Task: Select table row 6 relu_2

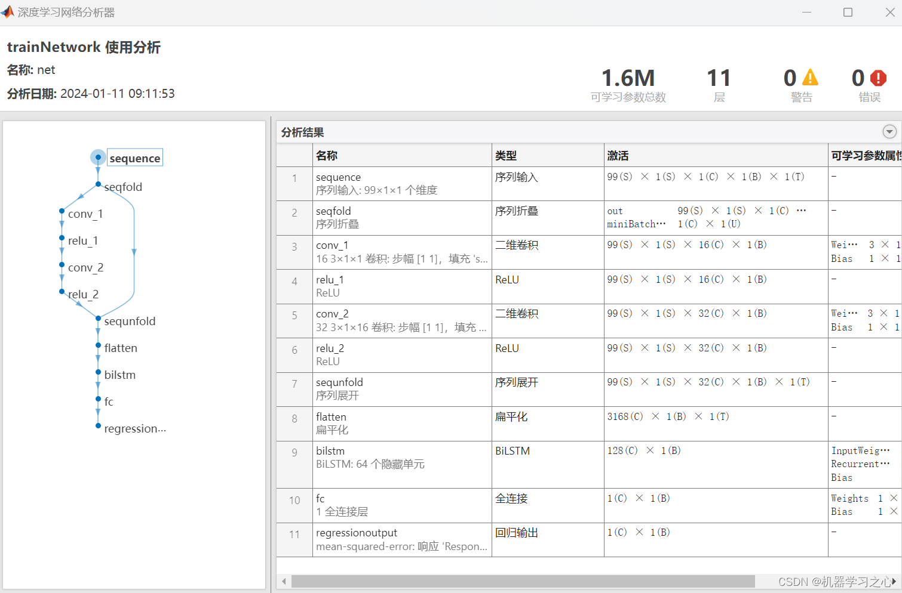Action: tap(589, 355)
